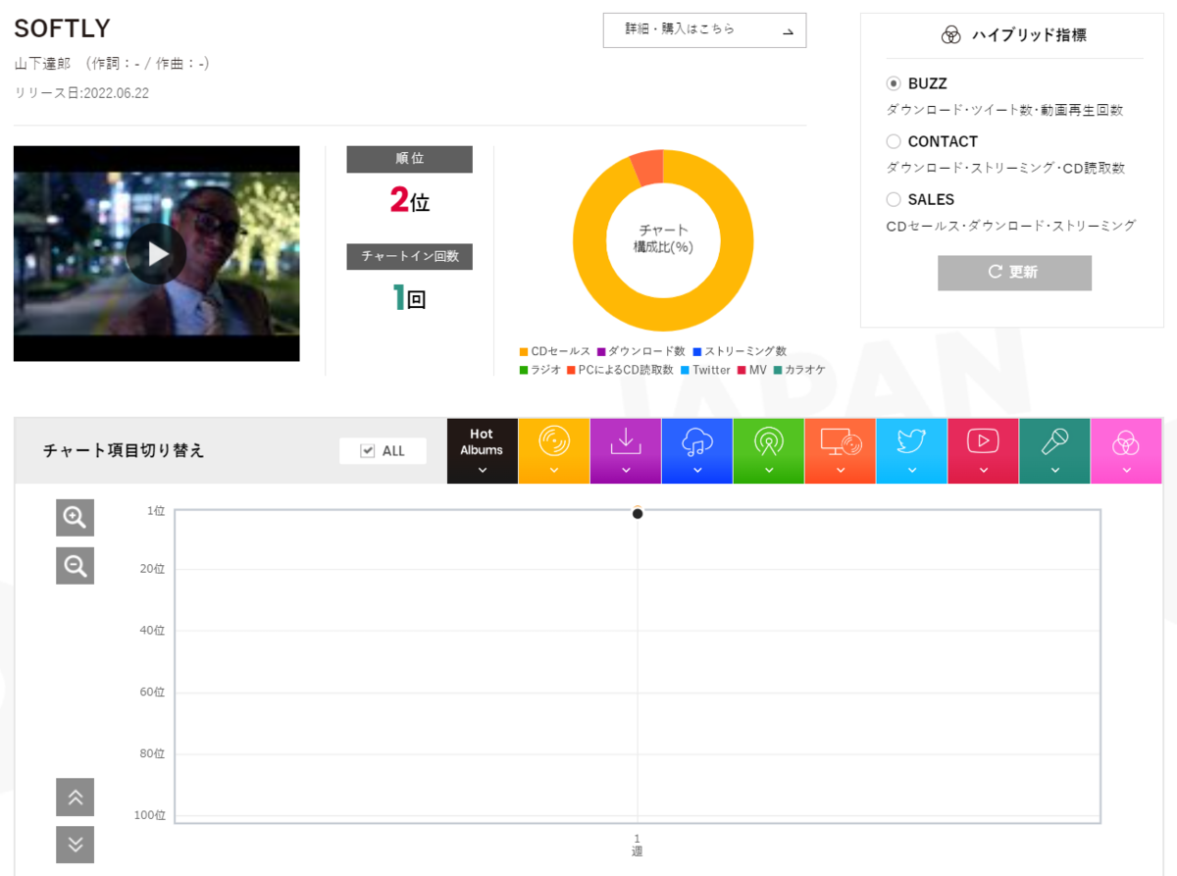Click the MV legend entry

[752, 370]
